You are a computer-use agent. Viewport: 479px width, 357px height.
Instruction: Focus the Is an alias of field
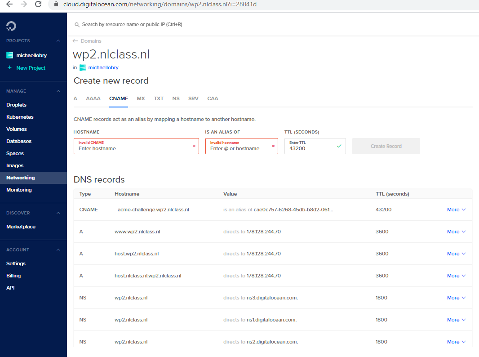click(x=242, y=146)
